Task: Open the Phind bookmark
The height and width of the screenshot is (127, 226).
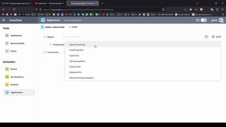Action: [26, 14]
